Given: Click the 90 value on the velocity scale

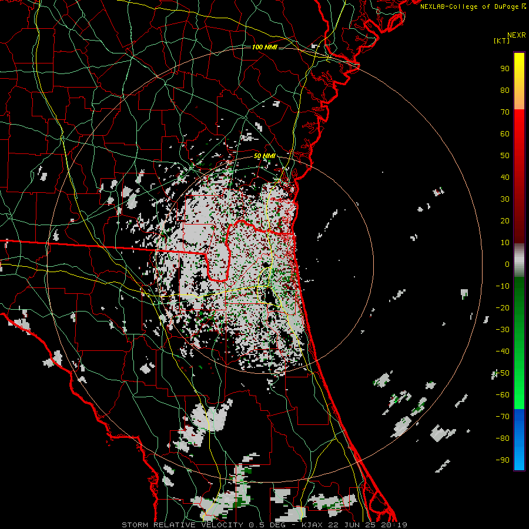Looking at the screenshot, I should [505, 69].
